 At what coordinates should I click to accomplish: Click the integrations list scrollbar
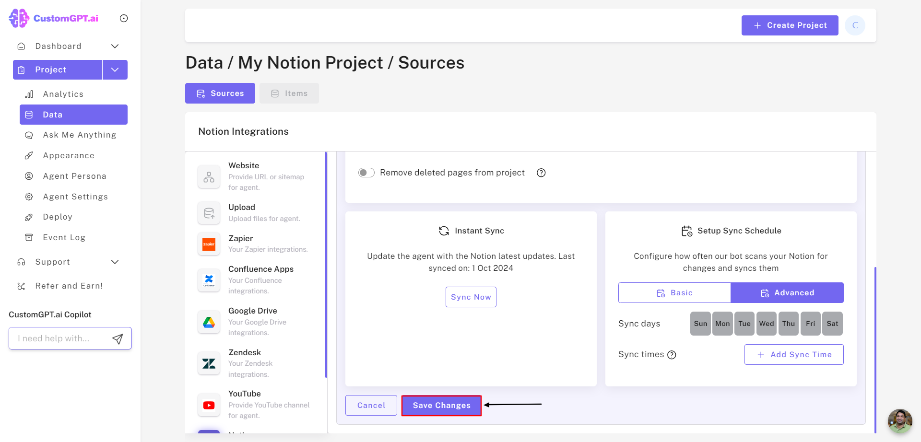tap(326, 265)
